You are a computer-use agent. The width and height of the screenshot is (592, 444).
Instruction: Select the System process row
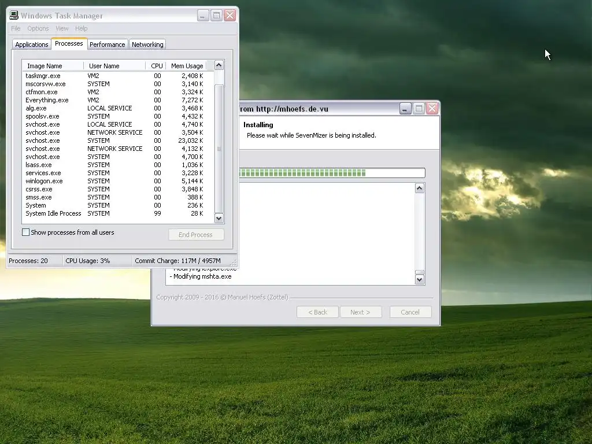tap(118, 205)
